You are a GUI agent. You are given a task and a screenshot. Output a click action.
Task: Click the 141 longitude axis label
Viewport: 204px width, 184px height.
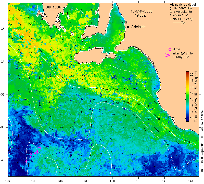(x=191, y=181)
